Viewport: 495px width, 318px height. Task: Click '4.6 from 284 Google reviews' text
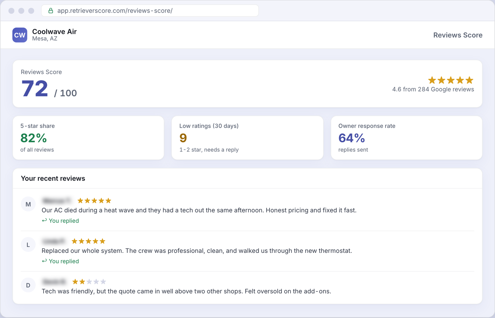pos(433,89)
